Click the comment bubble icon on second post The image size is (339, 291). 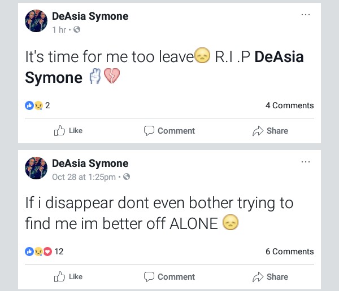149,277
